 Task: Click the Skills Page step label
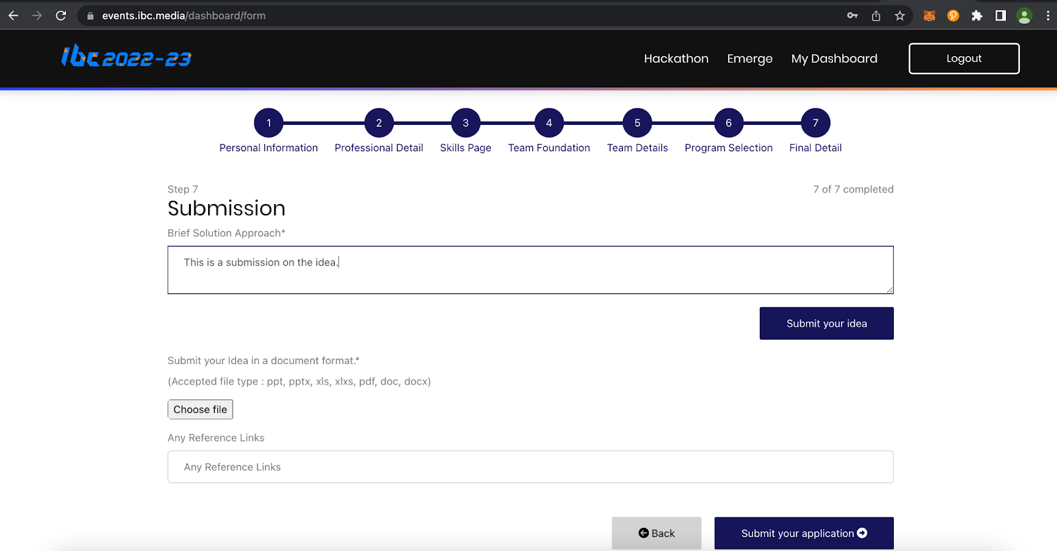[466, 148]
